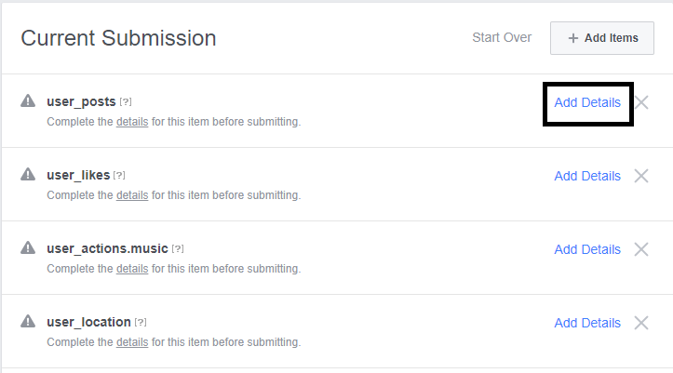
Task: Follow 'details' link under user_location
Action: pyautogui.click(x=132, y=342)
